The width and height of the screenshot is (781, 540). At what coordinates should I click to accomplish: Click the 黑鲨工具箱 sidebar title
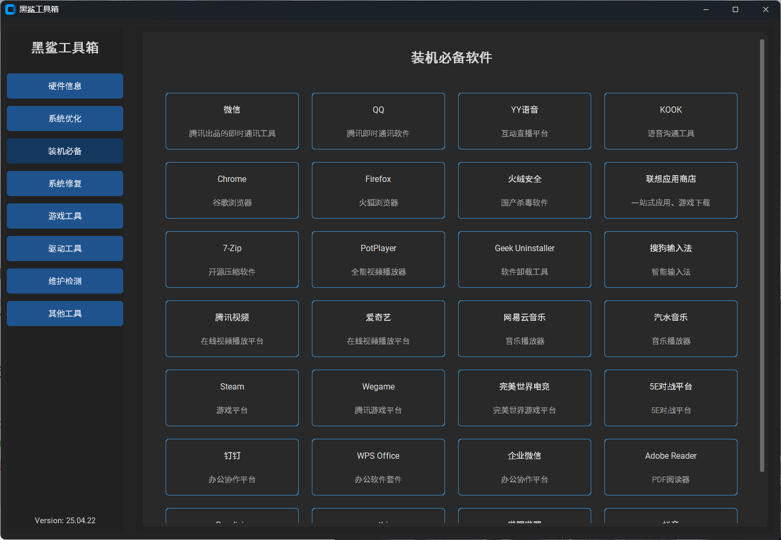[65, 48]
